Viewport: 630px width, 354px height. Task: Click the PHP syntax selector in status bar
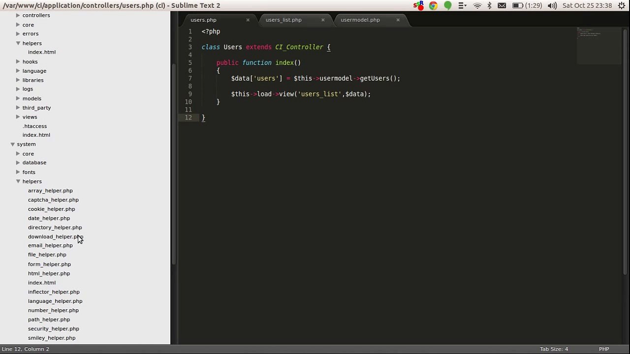tap(604, 349)
